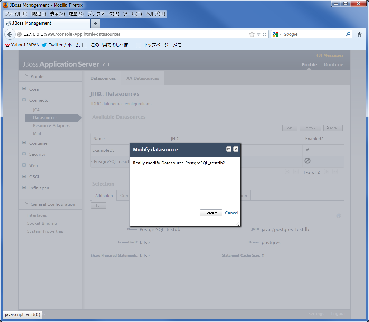Reload the page with the refresh icon
Image resolution: width=369 pixels, height=322 pixels.
(265, 34)
